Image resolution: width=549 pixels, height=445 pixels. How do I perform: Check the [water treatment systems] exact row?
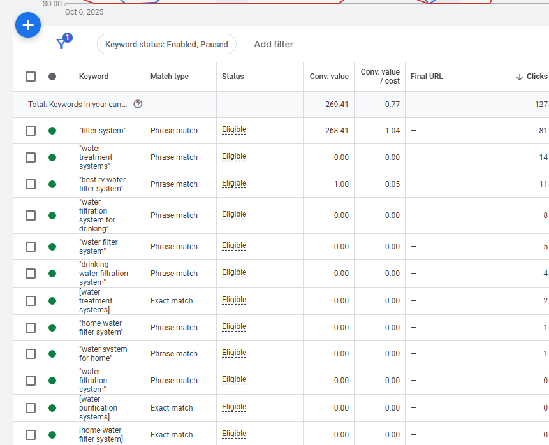click(31, 301)
